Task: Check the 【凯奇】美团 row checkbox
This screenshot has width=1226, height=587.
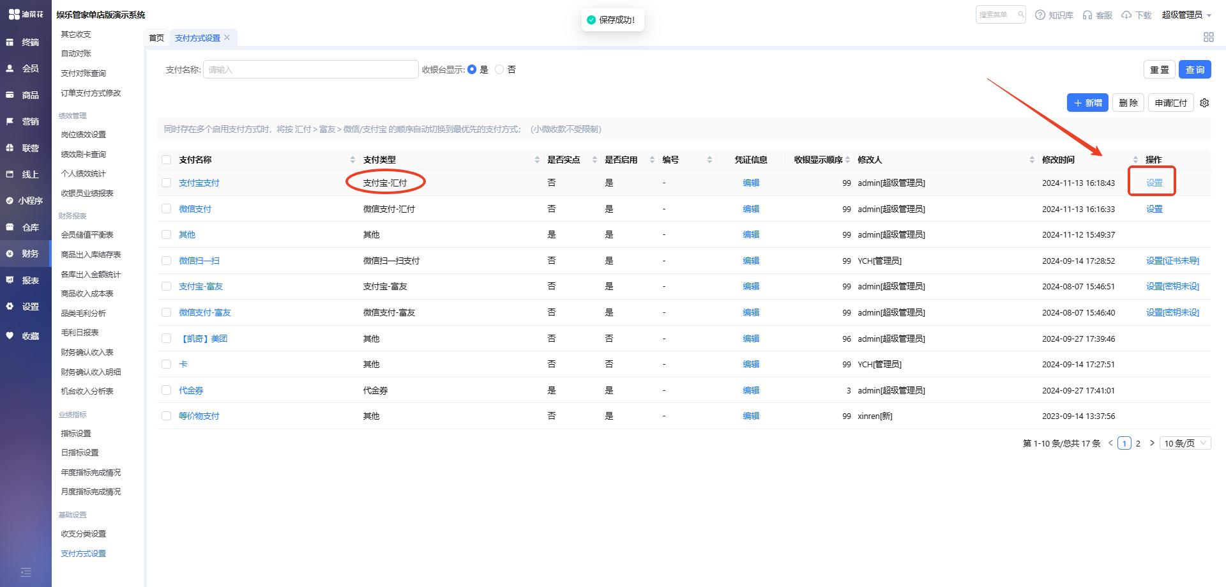Action: [x=167, y=339]
